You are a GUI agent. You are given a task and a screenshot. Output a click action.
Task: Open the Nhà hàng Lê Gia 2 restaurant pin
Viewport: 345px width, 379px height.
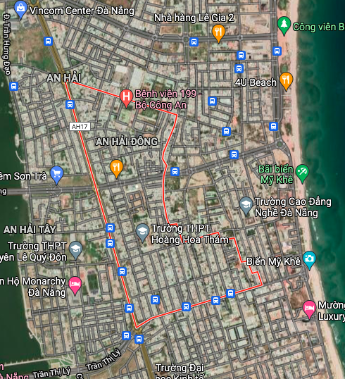(x=218, y=33)
